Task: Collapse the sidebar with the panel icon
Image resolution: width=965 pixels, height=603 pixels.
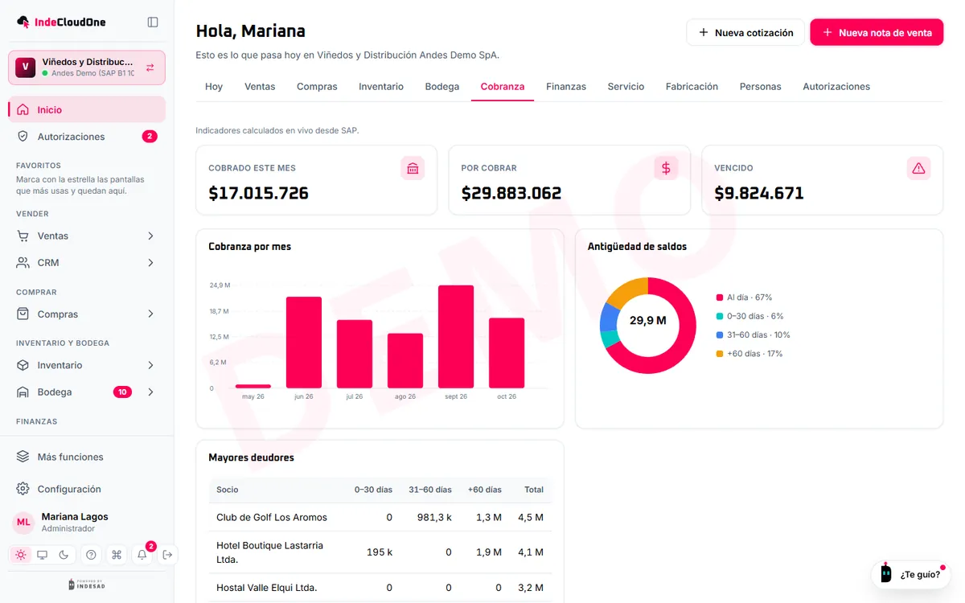Action: pyautogui.click(x=153, y=23)
